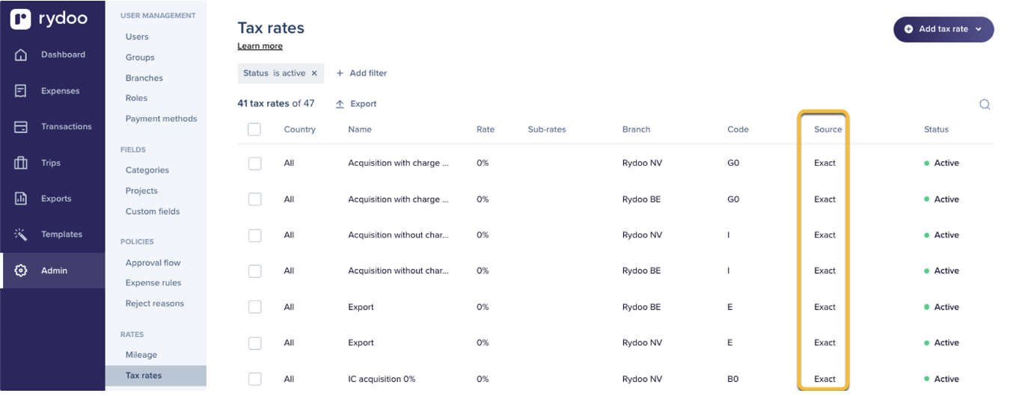Image resolution: width=1010 pixels, height=396 pixels.
Task: Click the search magnifier icon
Action: point(985,105)
